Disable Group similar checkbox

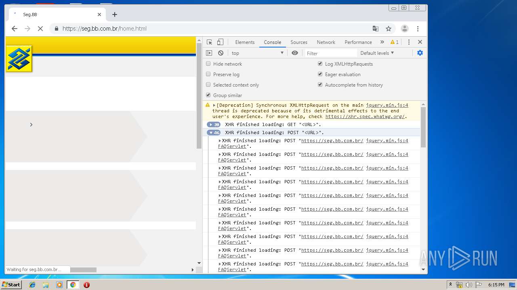pyautogui.click(x=208, y=95)
